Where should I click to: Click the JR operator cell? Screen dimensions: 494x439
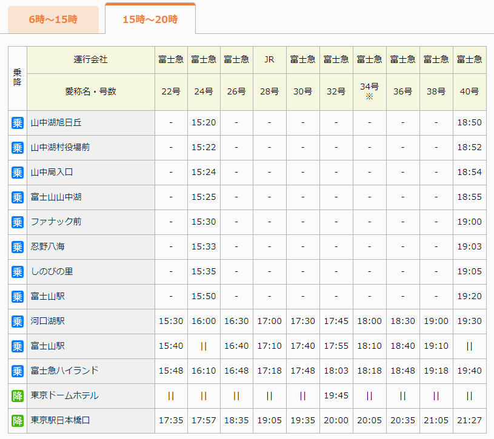pyautogui.click(x=270, y=60)
